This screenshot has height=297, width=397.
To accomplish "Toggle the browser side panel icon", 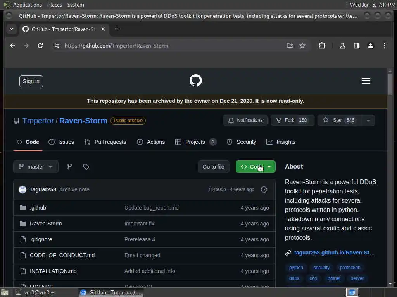I will [x=357, y=46].
